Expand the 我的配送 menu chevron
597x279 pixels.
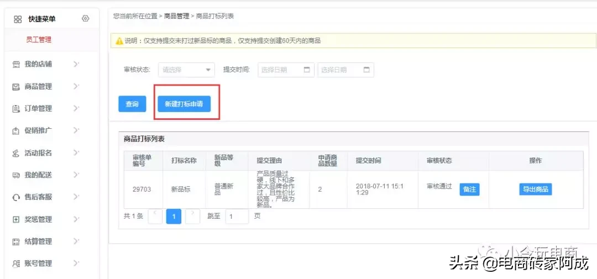point(76,175)
